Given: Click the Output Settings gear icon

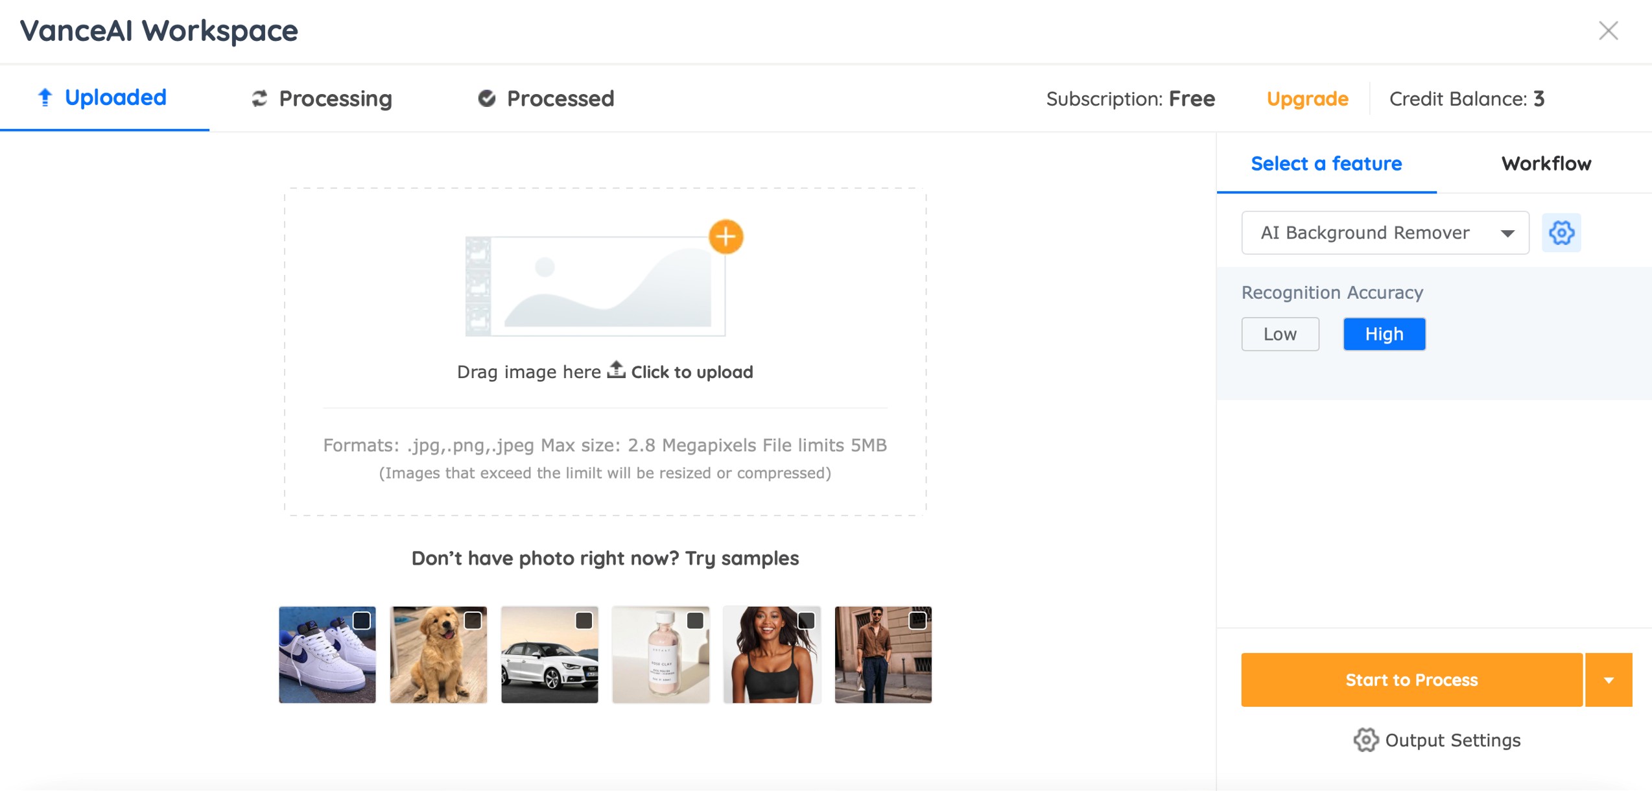Looking at the screenshot, I should [x=1365, y=740].
